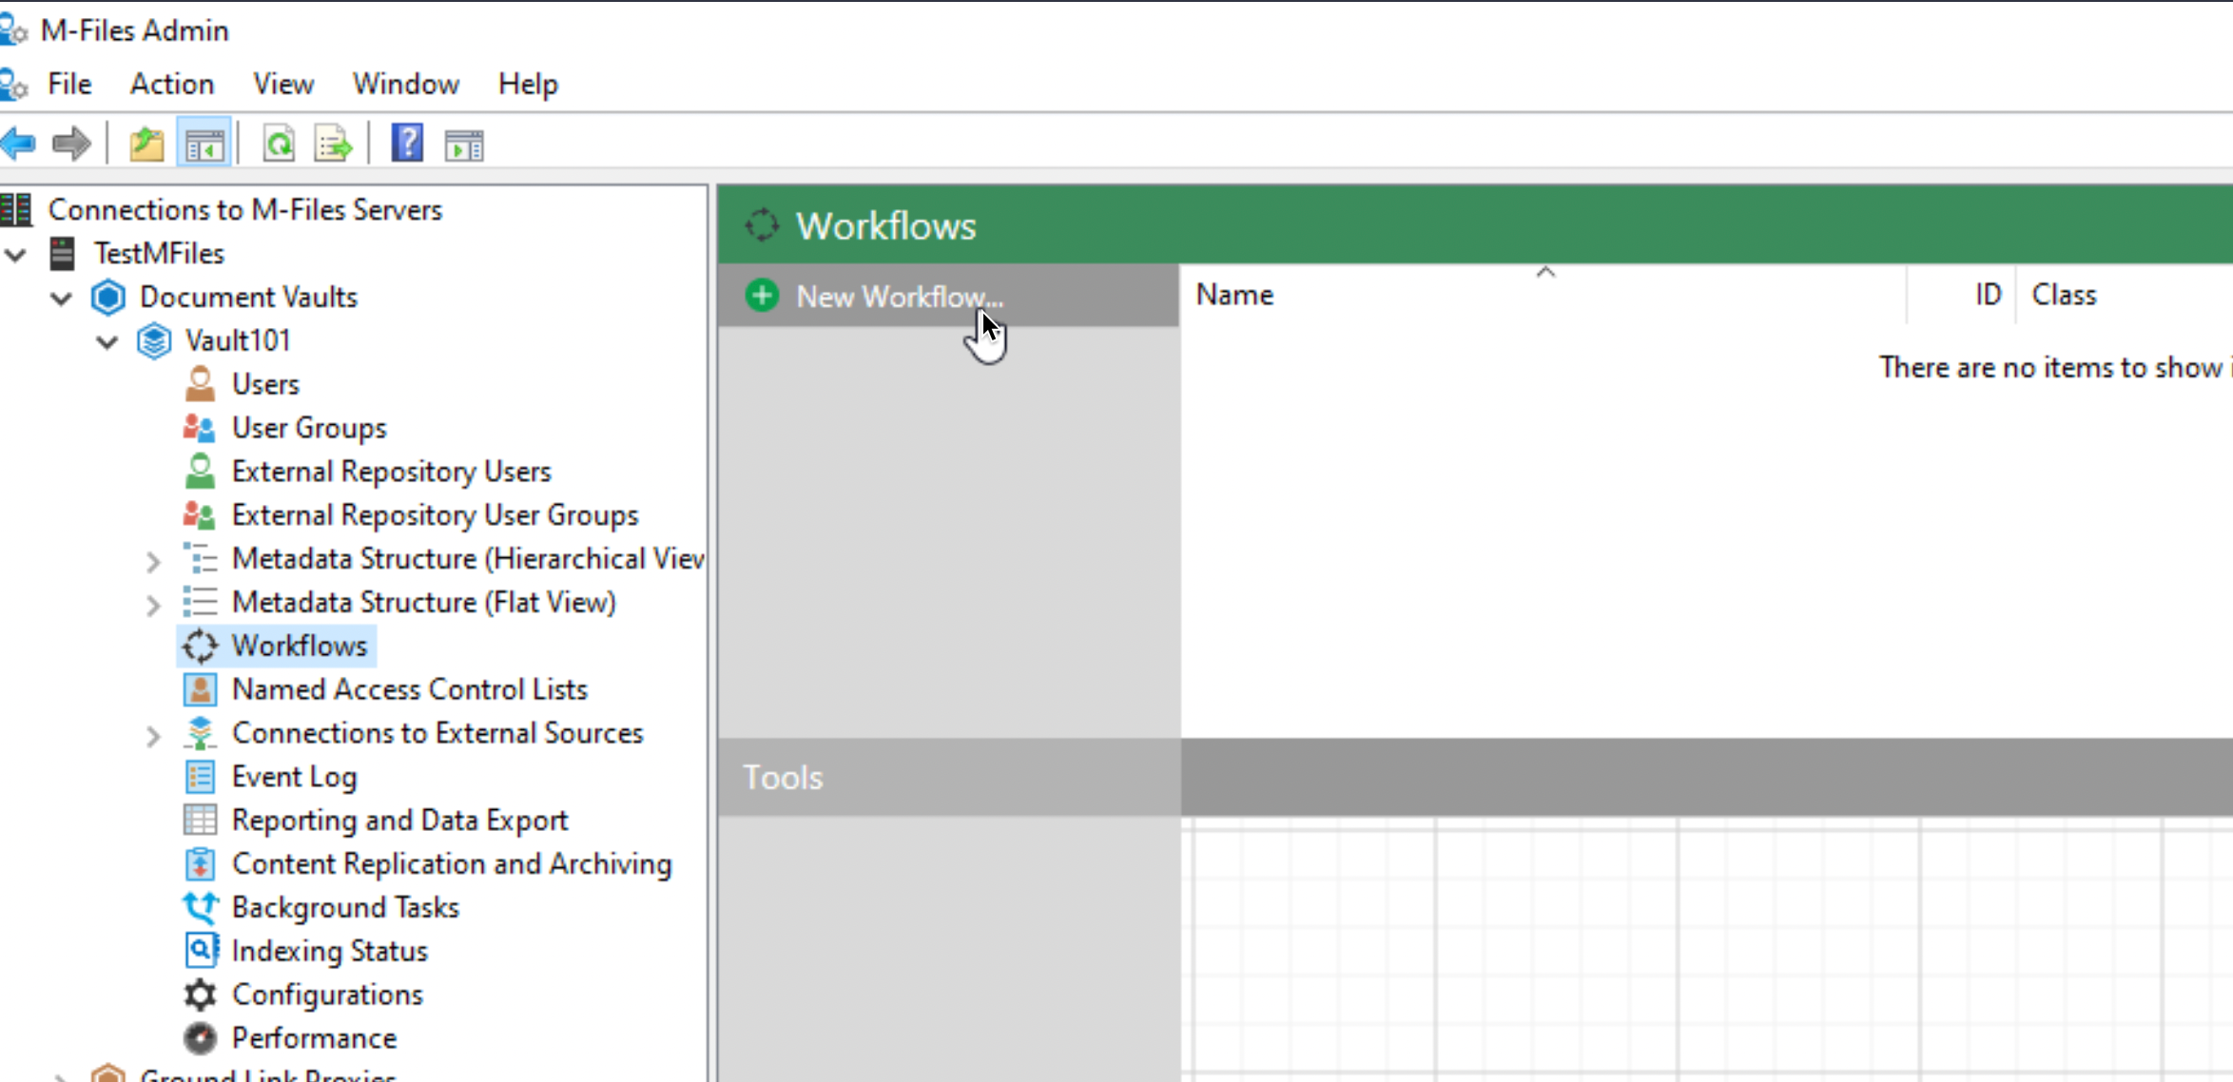Open the View menu

coord(283,84)
